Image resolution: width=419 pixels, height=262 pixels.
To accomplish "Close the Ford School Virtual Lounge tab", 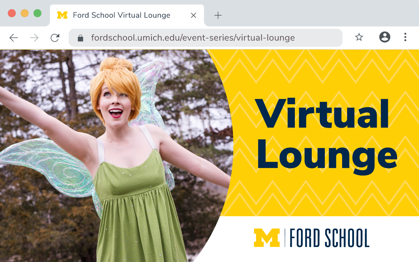I will click(x=193, y=15).
